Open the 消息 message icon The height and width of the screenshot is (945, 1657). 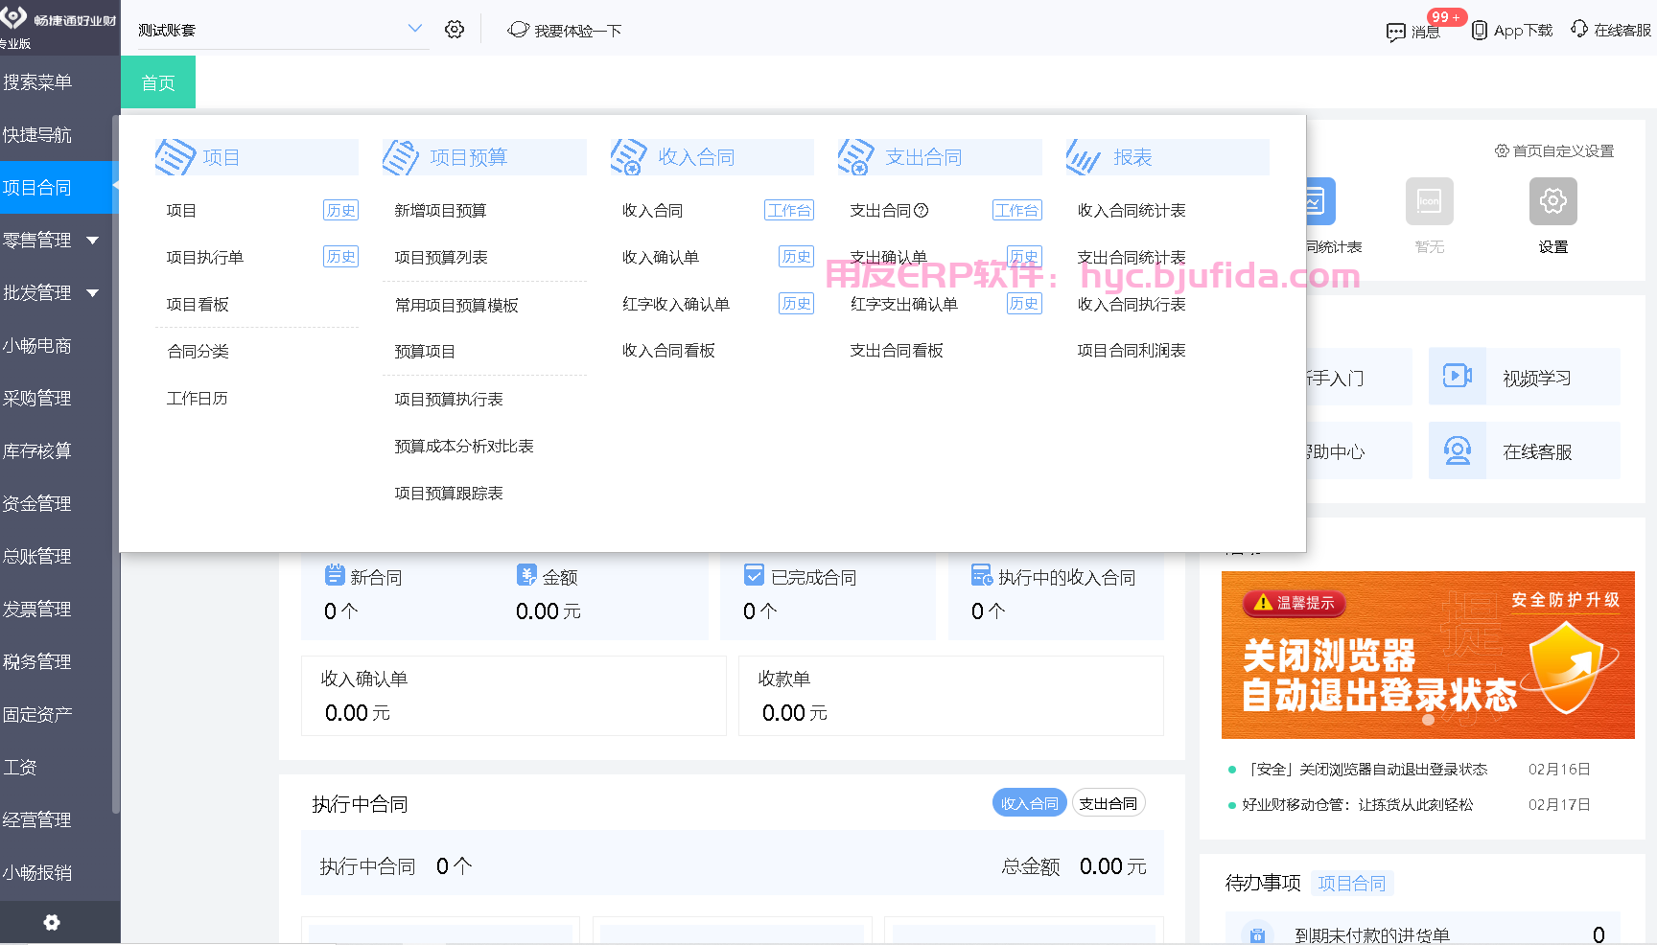pos(1395,32)
